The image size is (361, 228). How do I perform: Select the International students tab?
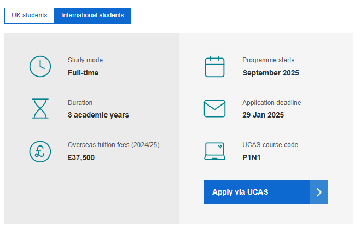(92, 15)
